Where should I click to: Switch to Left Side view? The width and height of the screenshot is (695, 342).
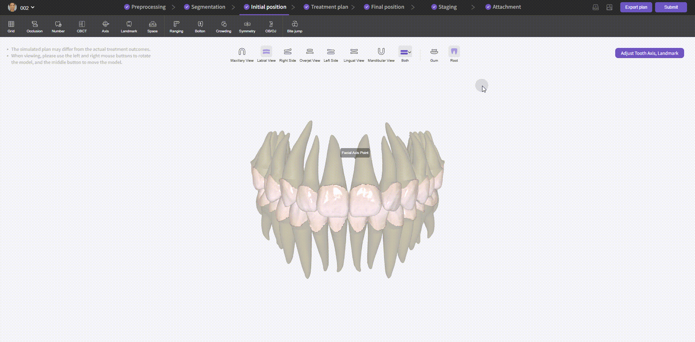(331, 55)
